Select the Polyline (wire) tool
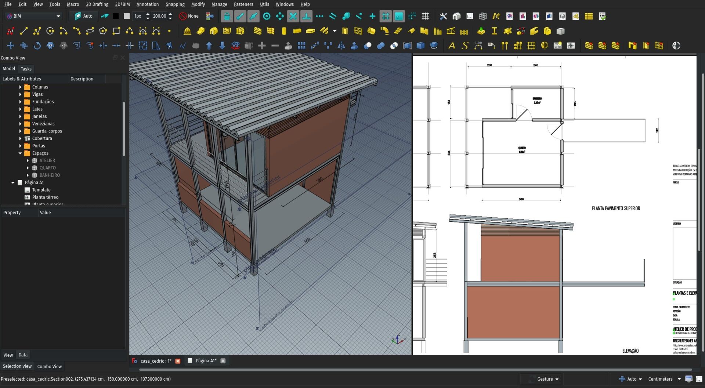Screen dimensions: 705x388 coord(37,31)
